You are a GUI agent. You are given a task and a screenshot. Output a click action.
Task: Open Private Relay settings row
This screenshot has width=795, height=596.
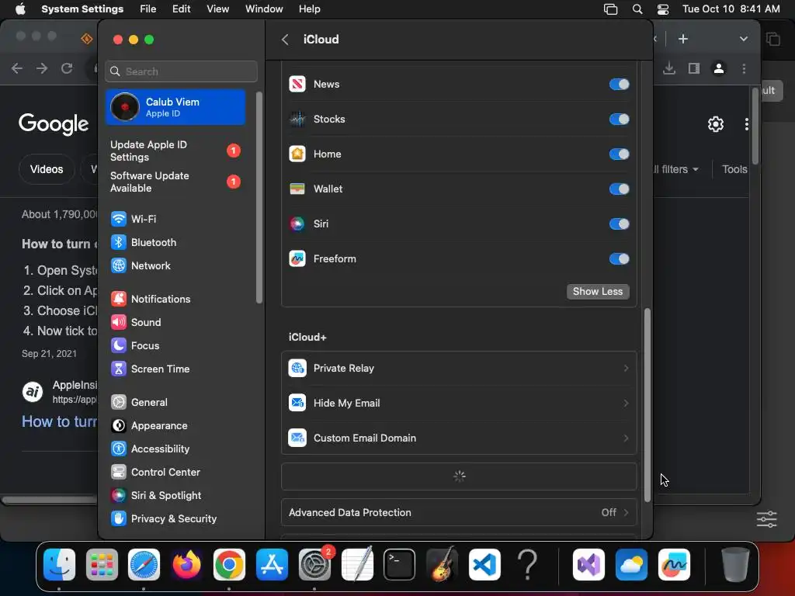pyautogui.click(x=459, y=369)
